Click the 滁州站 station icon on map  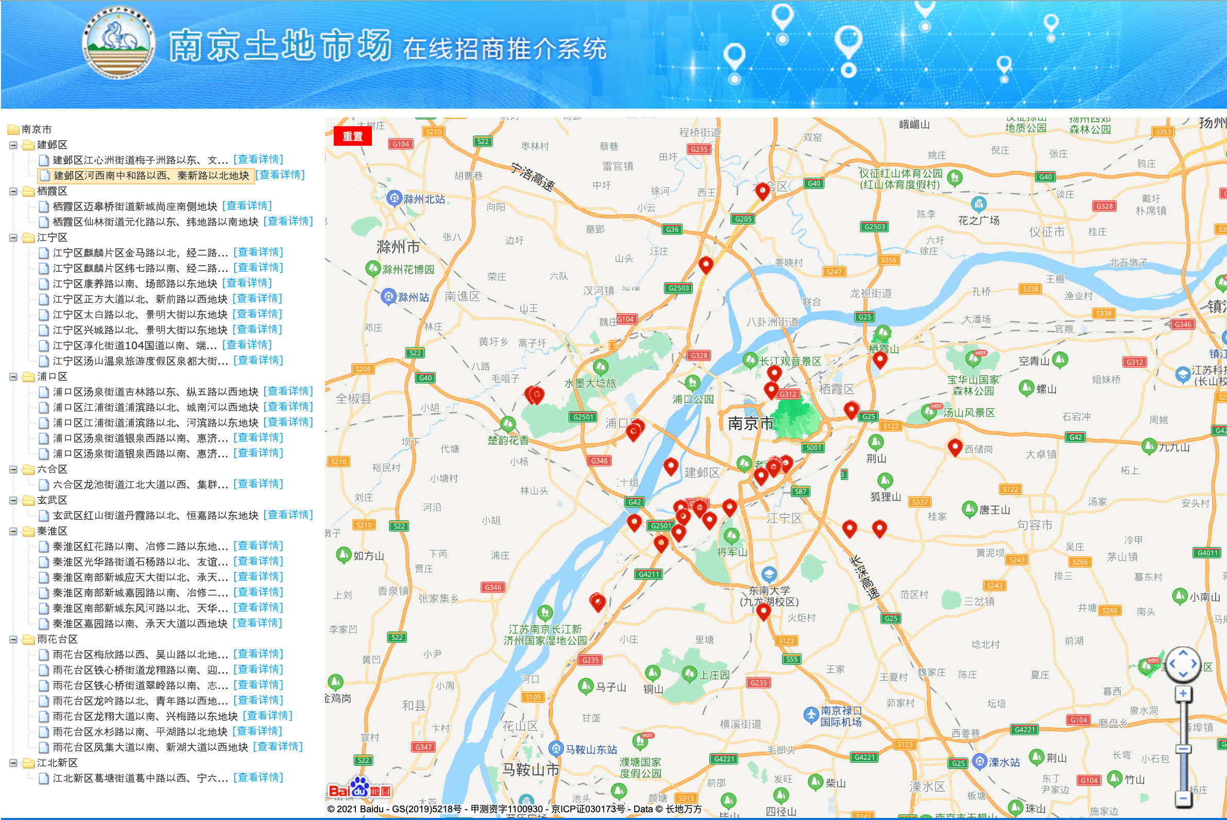click(x=388, y=297)
